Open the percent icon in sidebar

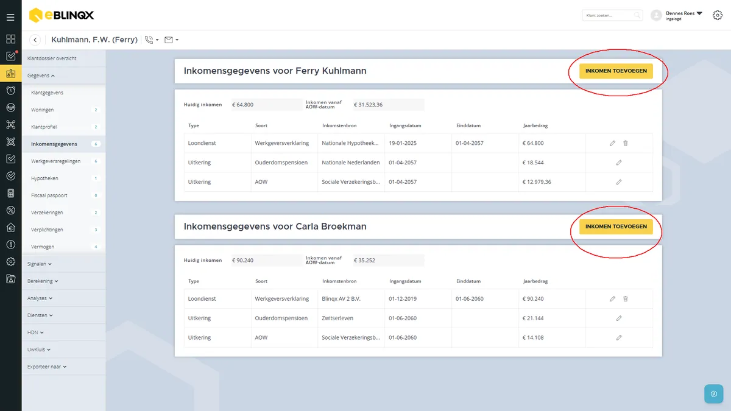click(10, 210)
